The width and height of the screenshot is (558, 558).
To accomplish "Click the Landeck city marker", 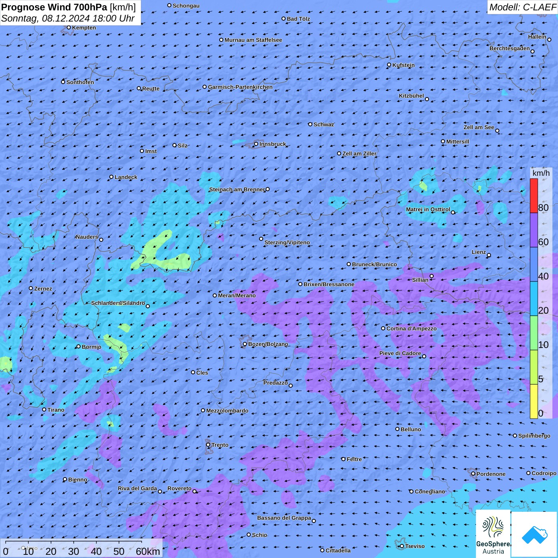I will click(112, 177).
